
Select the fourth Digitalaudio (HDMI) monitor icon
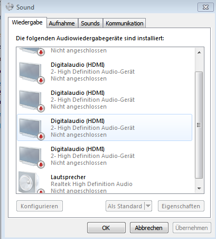(32, 157)
